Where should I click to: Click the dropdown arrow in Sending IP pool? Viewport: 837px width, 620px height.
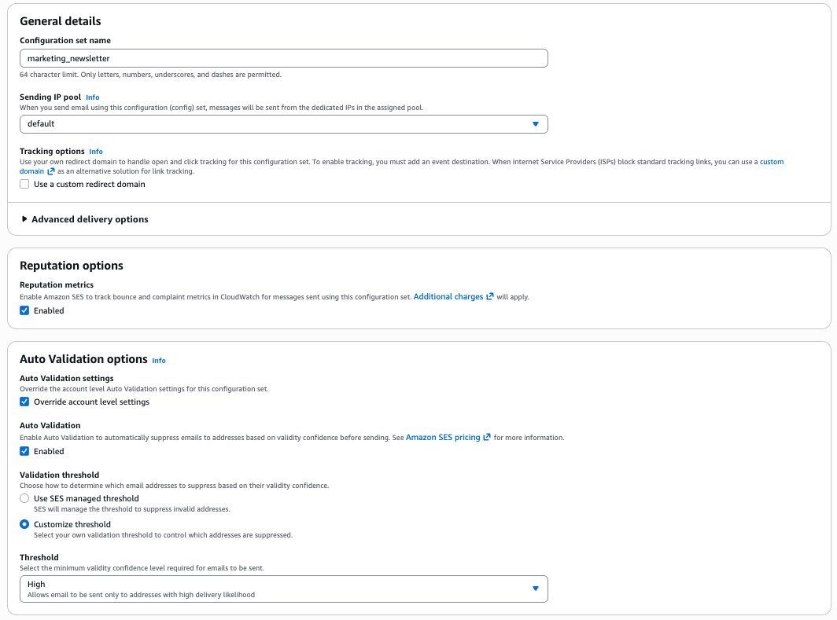535,124
